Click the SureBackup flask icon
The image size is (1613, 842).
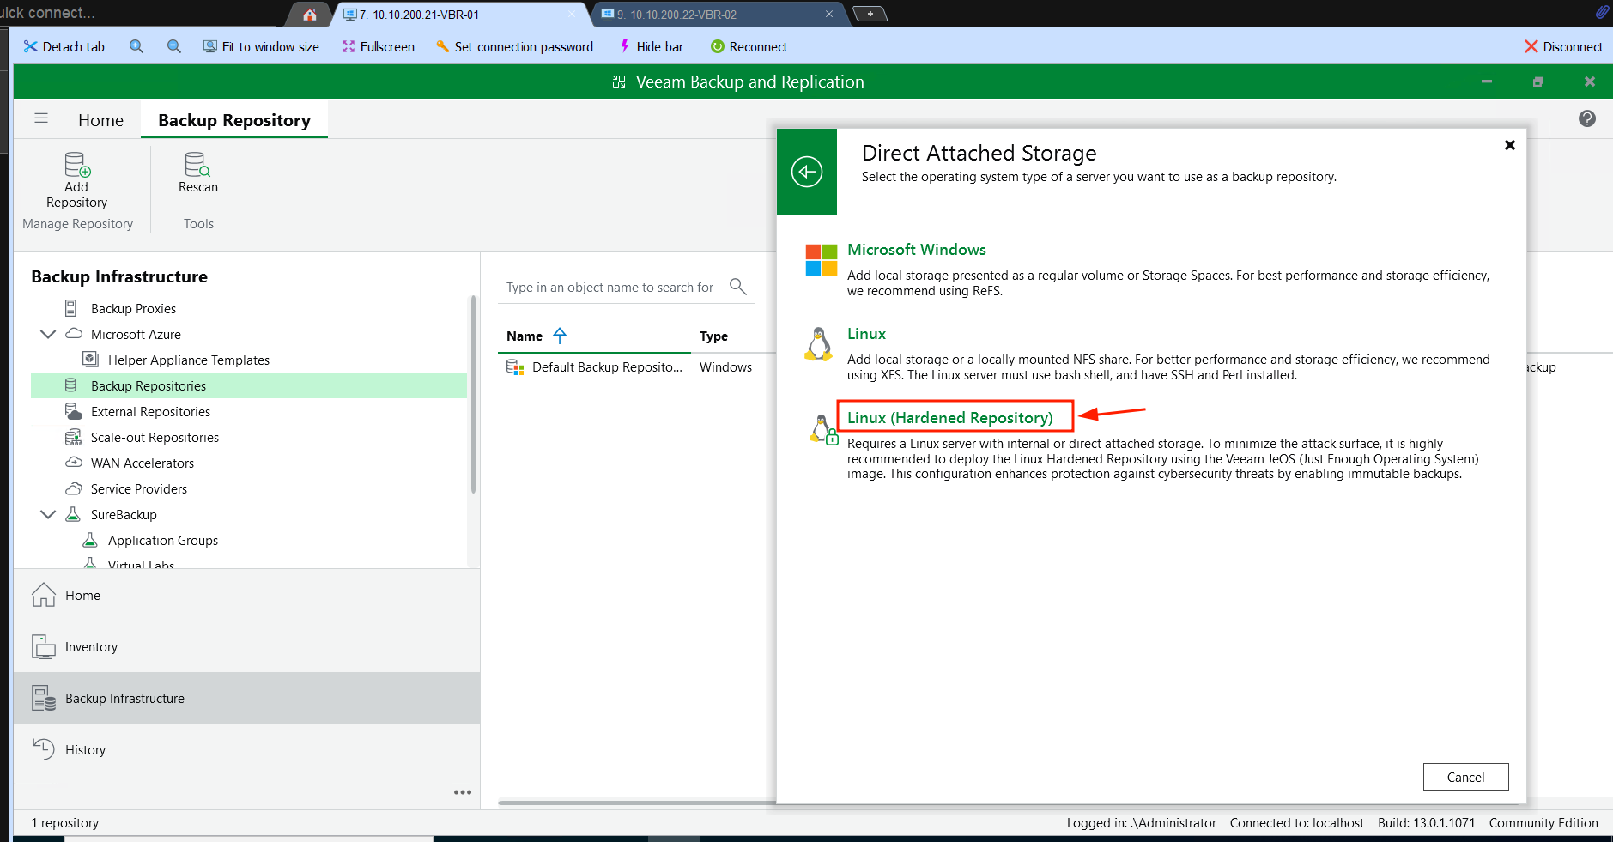pyautogui.click(x=73, y=514)
